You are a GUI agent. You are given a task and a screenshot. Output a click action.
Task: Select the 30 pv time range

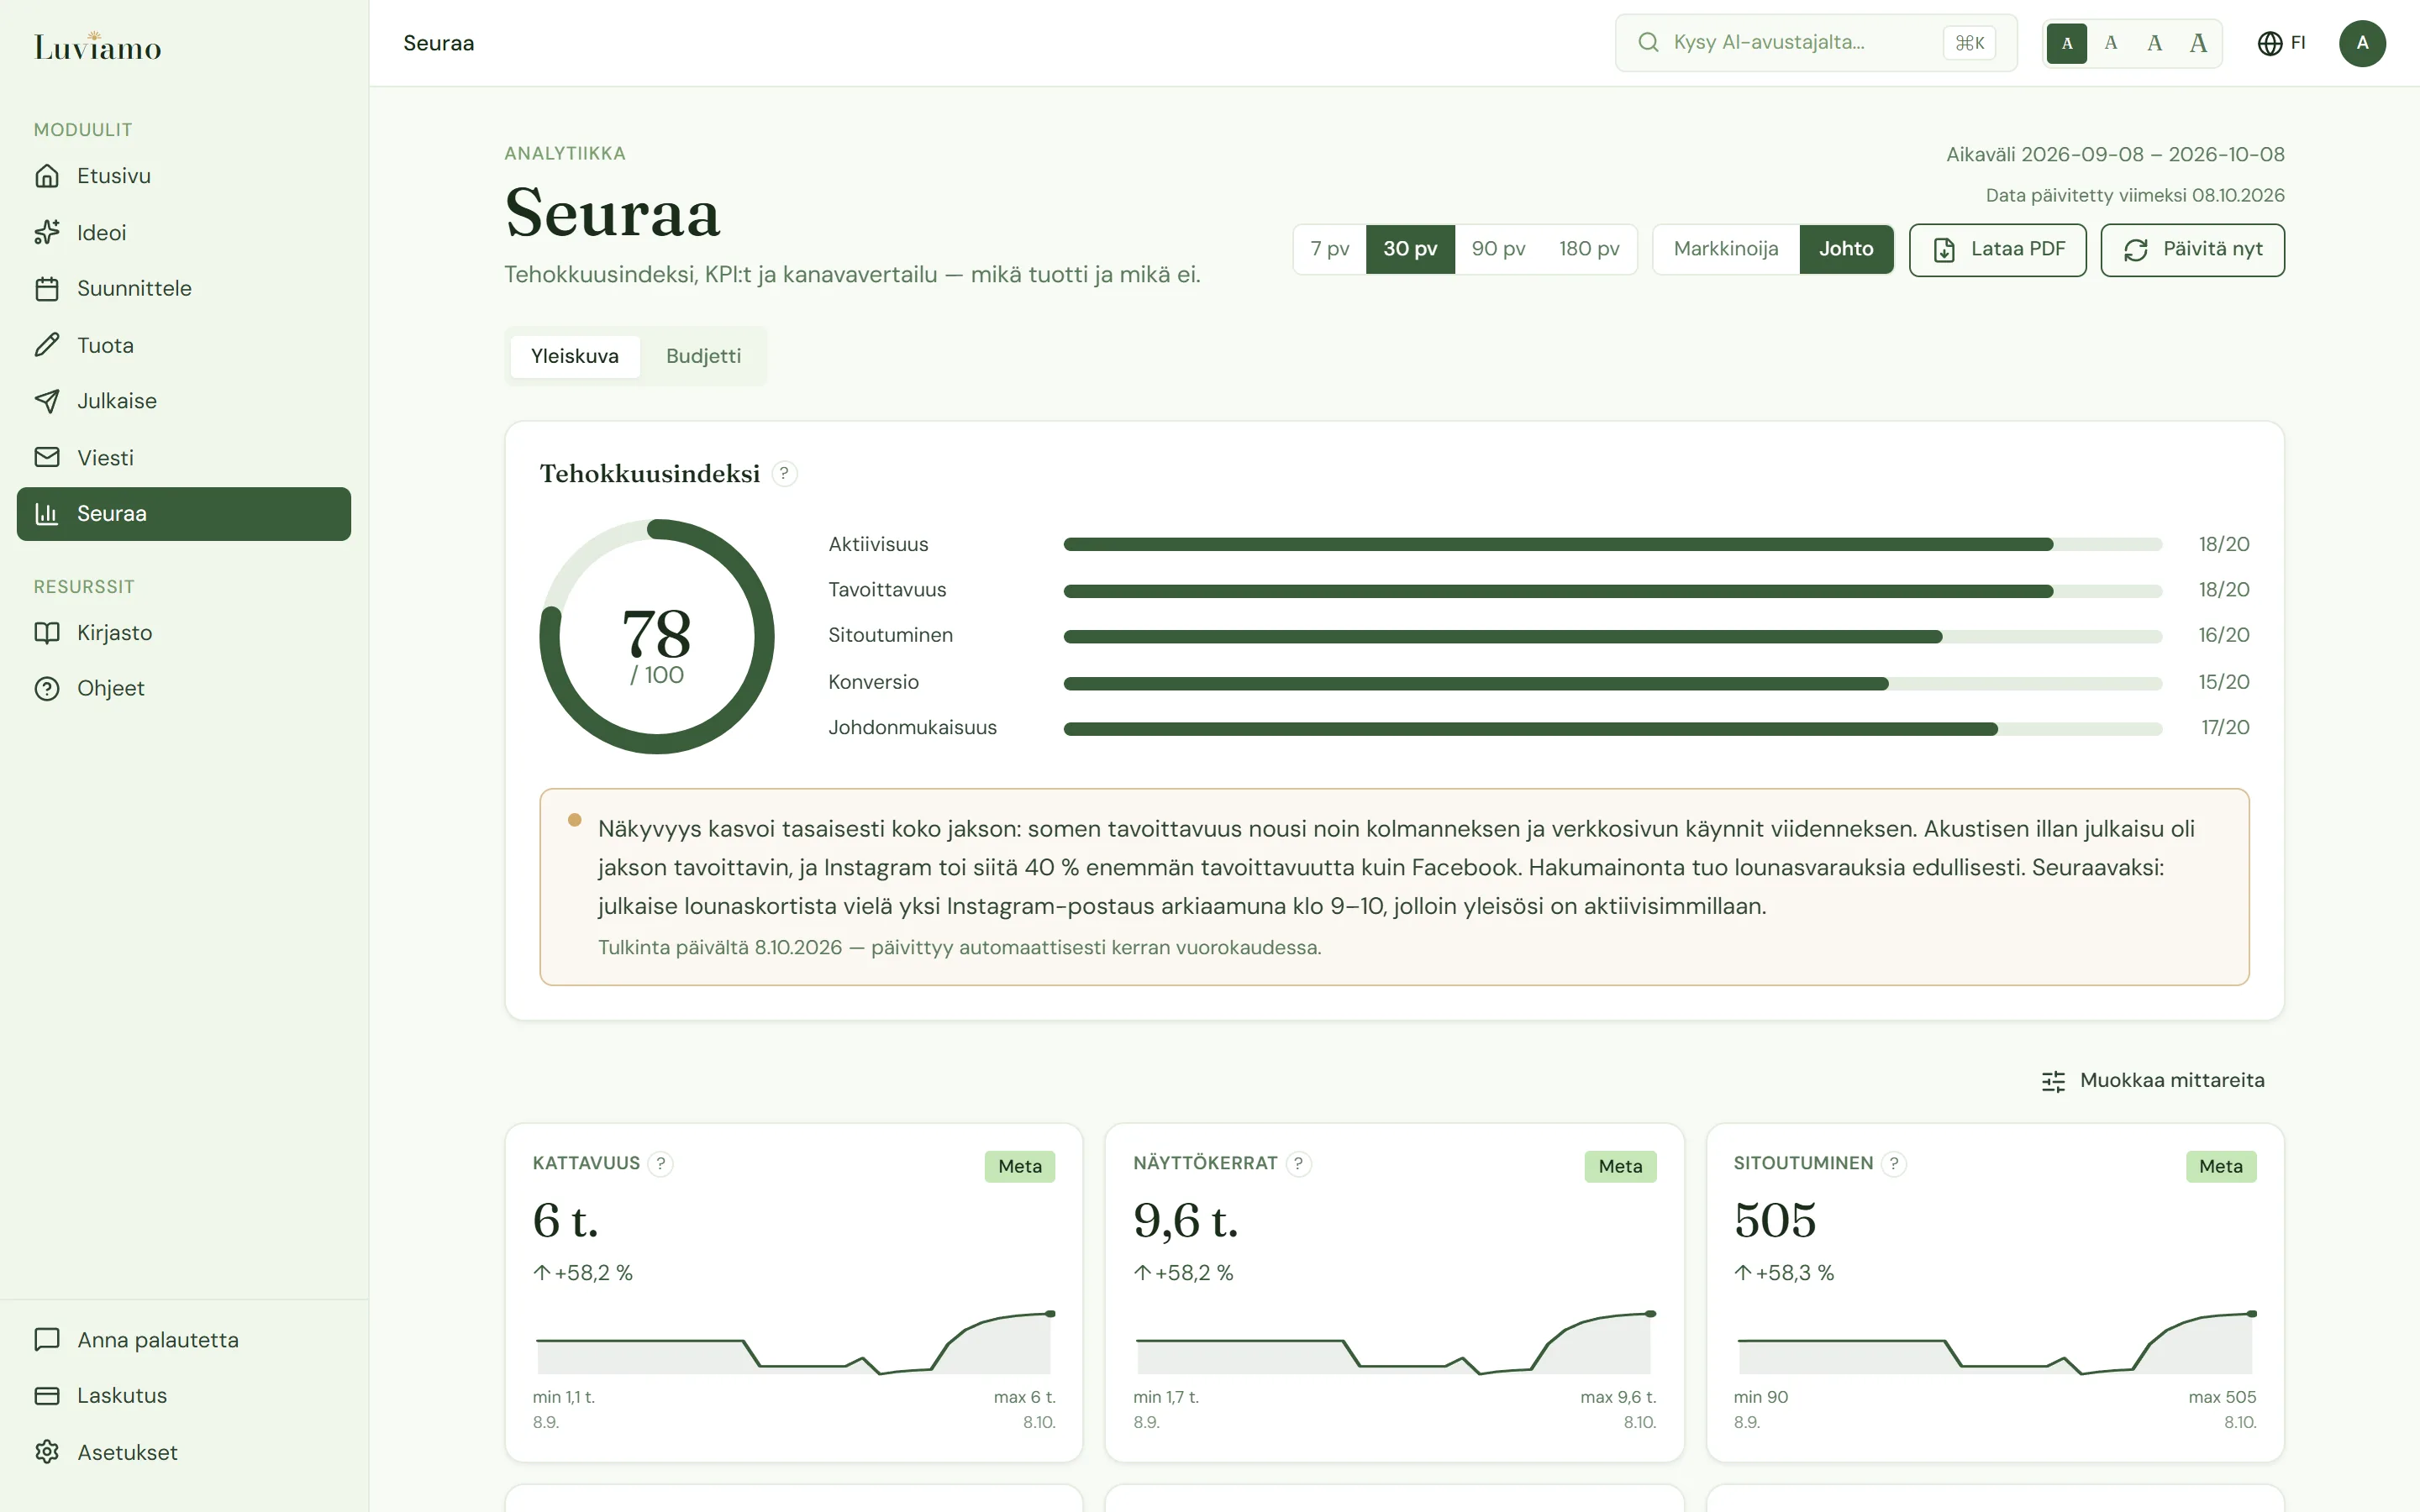(x=1410, y=249)
